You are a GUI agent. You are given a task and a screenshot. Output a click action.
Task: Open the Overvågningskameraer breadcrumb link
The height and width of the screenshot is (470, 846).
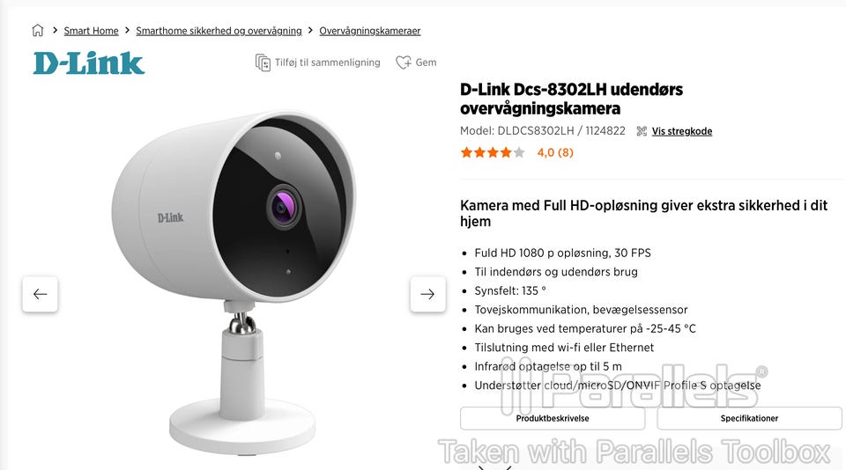(x=369, y=31)
